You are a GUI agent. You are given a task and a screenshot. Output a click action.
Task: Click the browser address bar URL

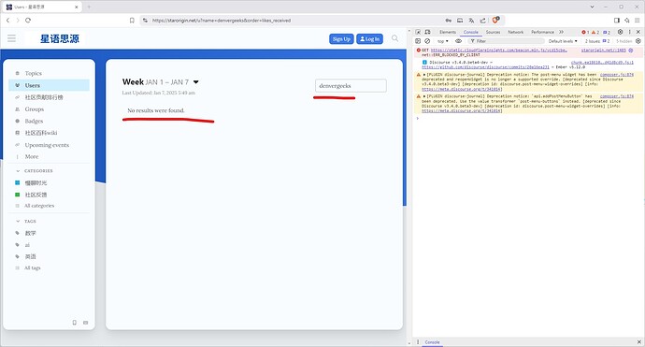(222, 21)
